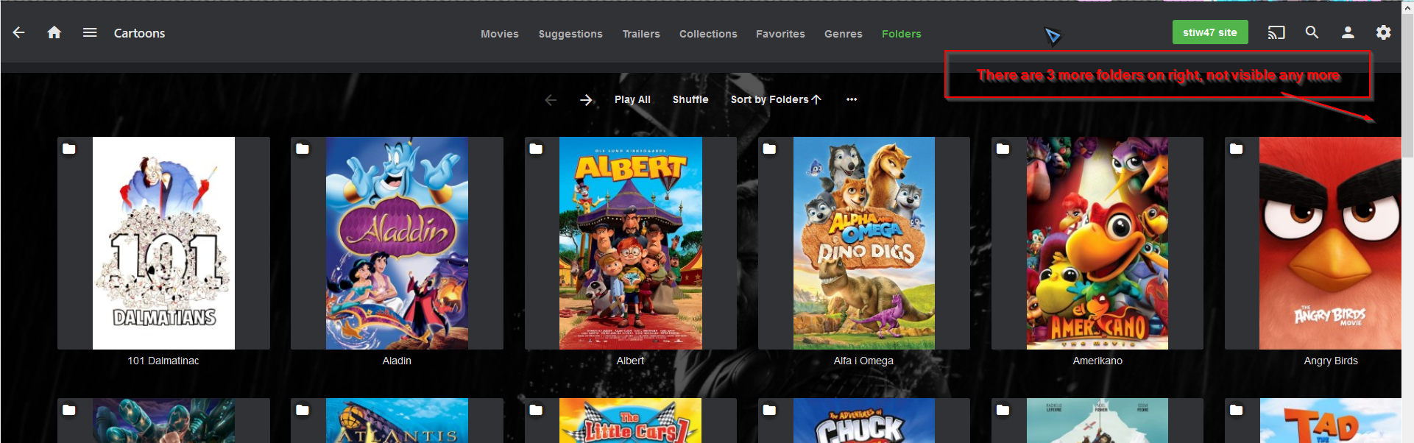Open the three-dot more options
This screenshot has width=1414, height=443.
[852, 99]
